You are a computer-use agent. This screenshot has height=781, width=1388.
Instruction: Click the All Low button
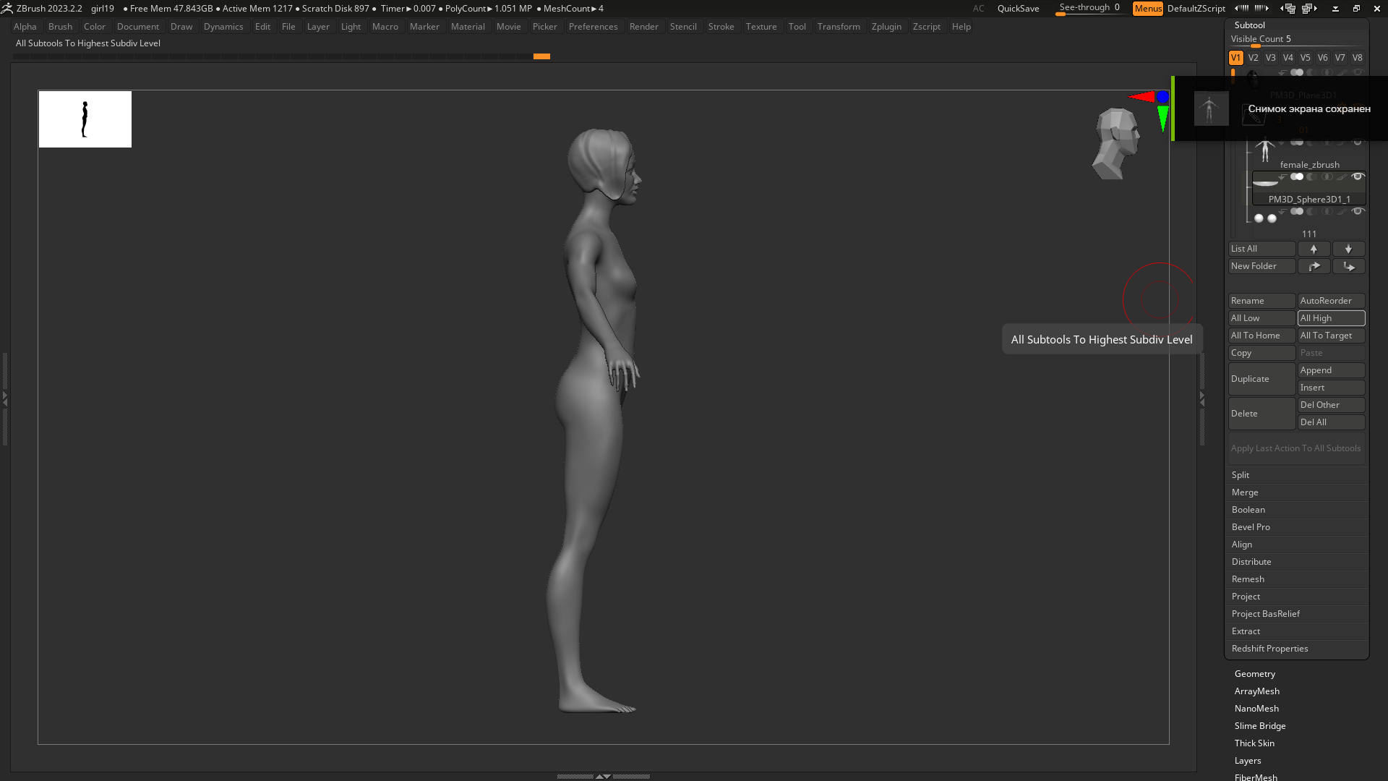click(1261, 318)
